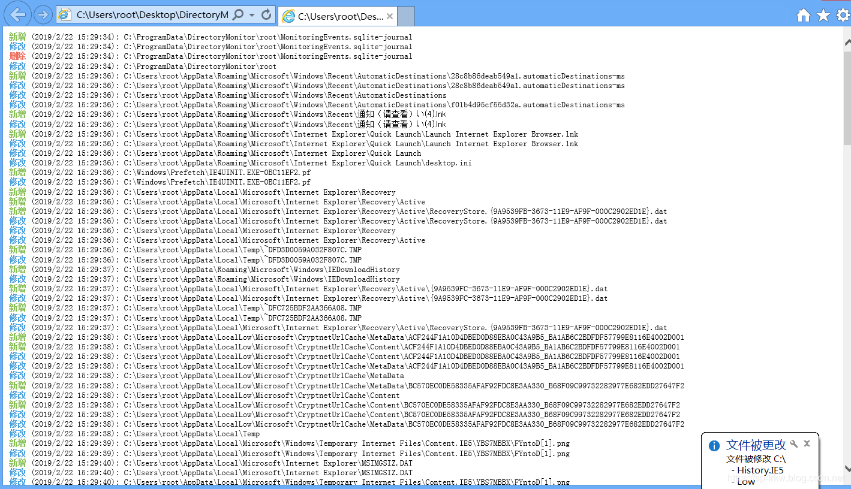This screenshot has height=489, width=851.
Task: Click the 修改 row for IE4UINIT.EXE-0BC11EF2.pf
Action: pos(160,182)
